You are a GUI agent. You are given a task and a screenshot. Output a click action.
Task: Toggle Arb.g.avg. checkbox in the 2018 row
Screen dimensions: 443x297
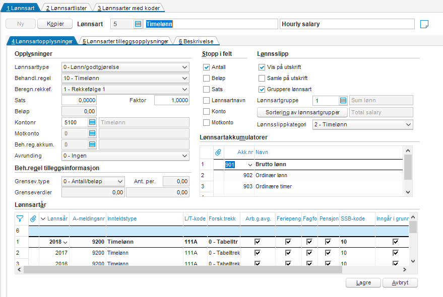[258, 242]
